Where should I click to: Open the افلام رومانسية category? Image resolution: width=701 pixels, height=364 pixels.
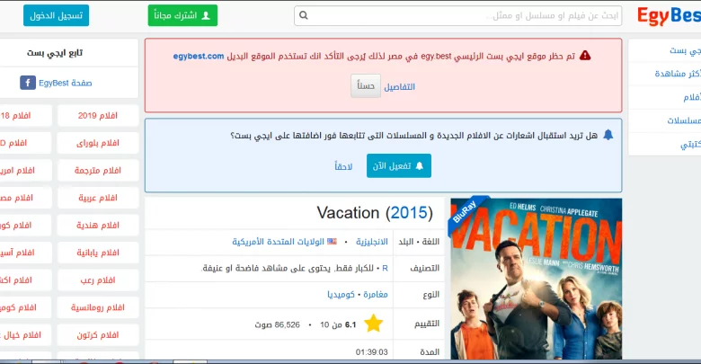coord(98,307)
